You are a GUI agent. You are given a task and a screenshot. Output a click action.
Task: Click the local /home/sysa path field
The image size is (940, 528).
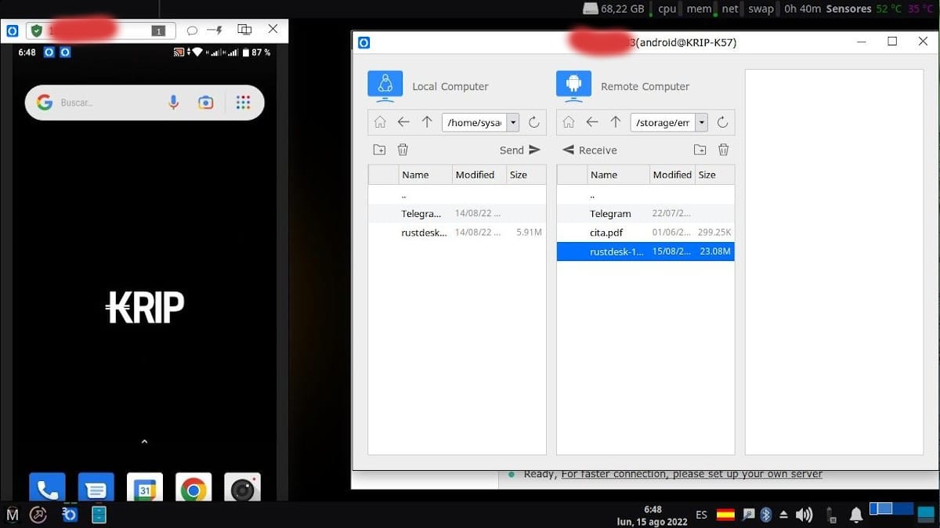[x=475, y=122]
